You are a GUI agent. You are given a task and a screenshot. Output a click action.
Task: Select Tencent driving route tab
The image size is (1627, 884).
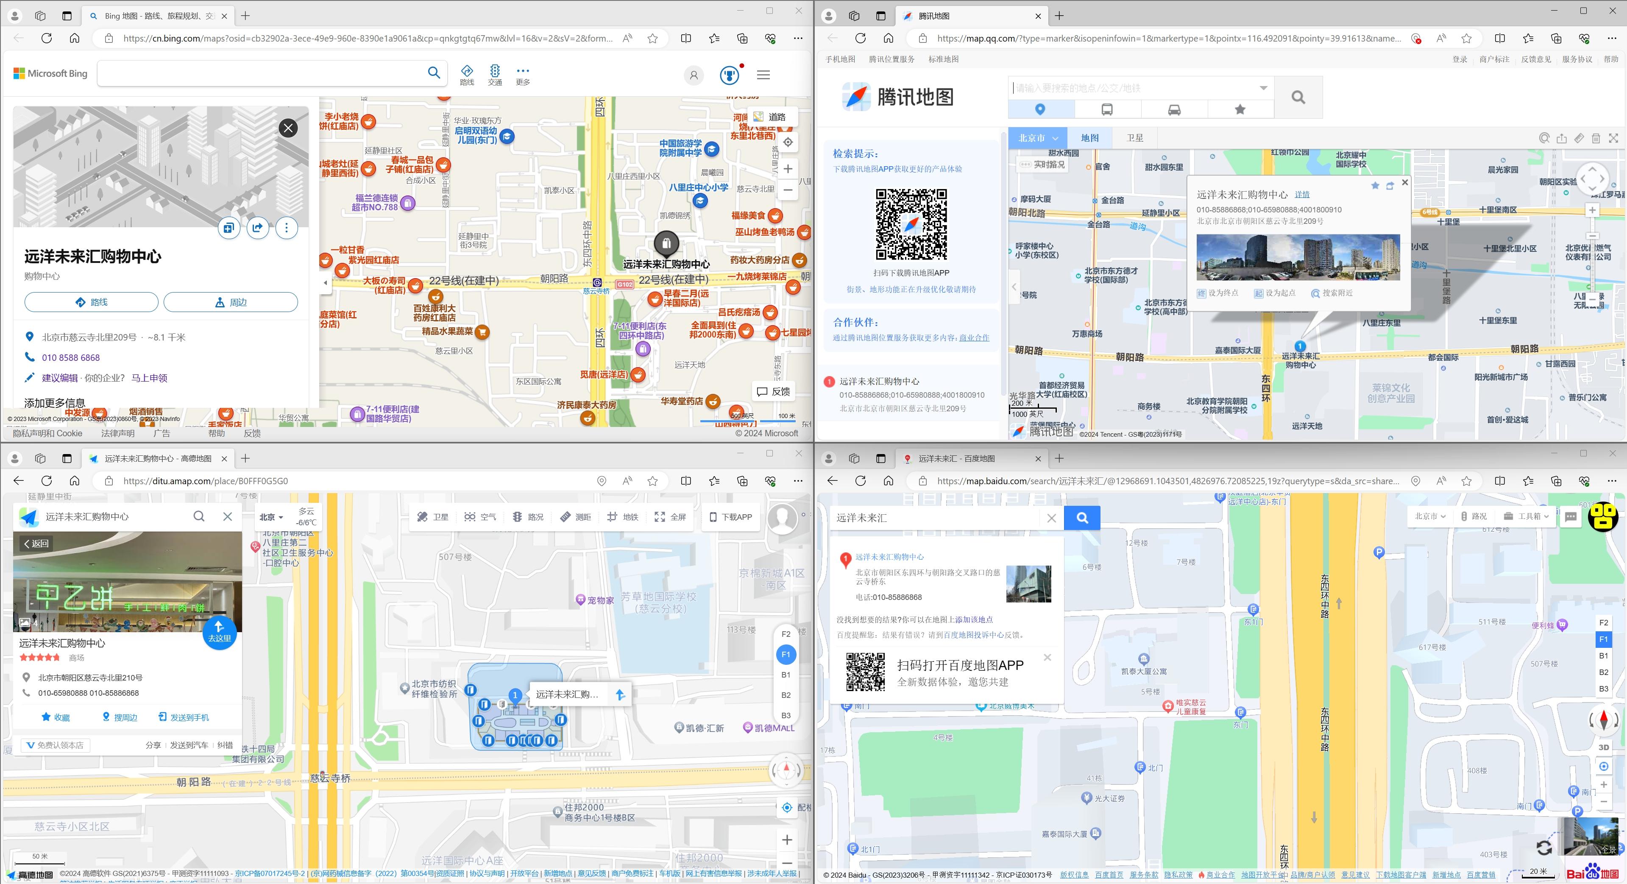click(1174, 109)
